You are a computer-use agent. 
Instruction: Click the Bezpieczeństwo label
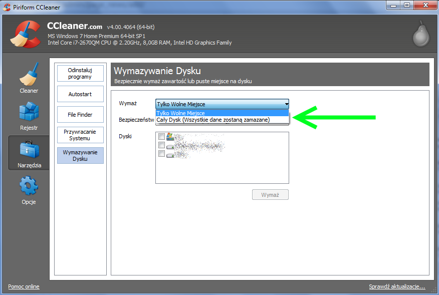(x=136, y=120)
